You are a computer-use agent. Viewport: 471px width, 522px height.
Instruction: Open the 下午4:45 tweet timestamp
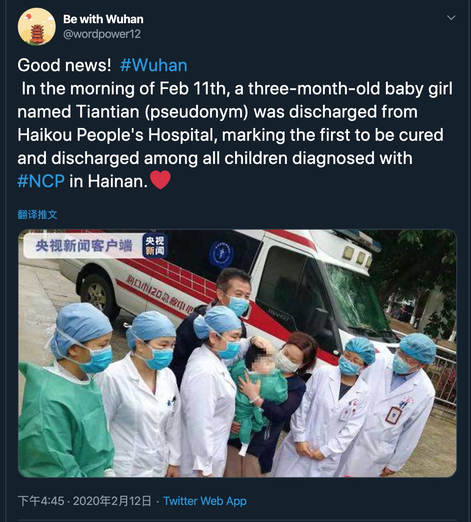pyautogui.click(x=41, y=501)
